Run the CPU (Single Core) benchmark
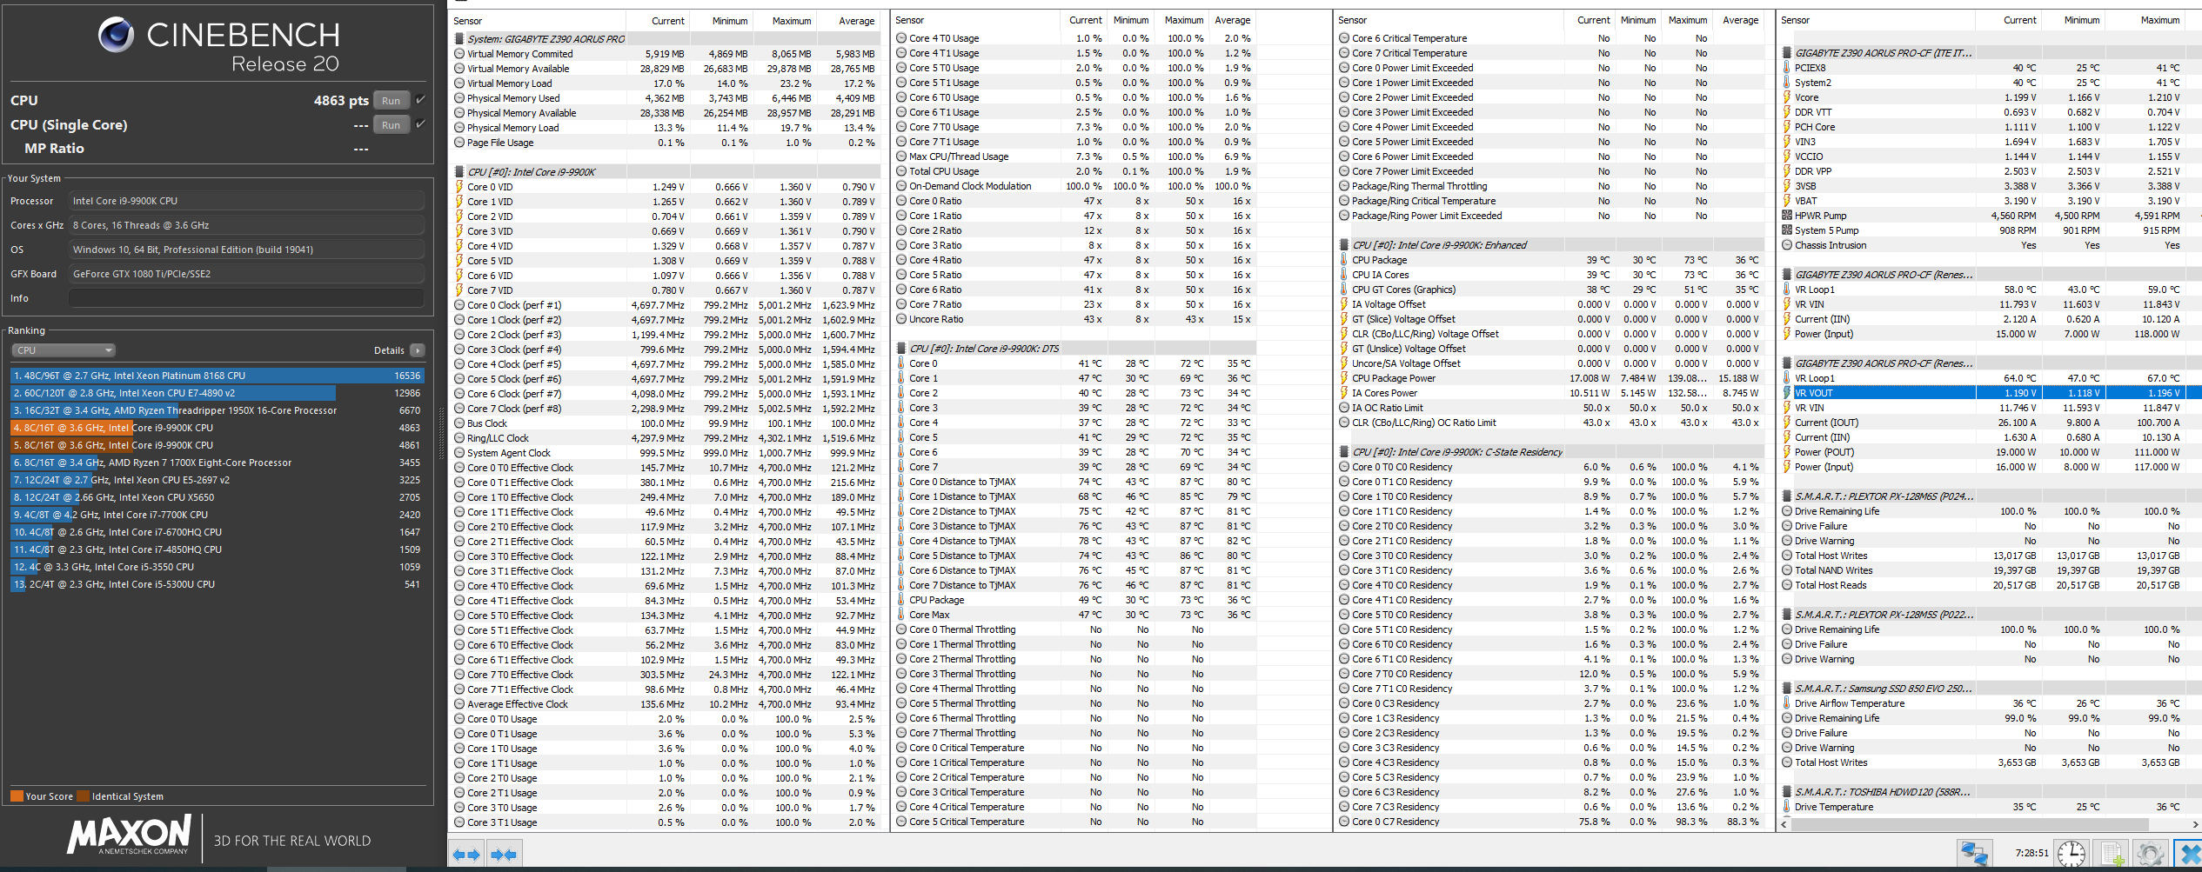 click(392, 125)
